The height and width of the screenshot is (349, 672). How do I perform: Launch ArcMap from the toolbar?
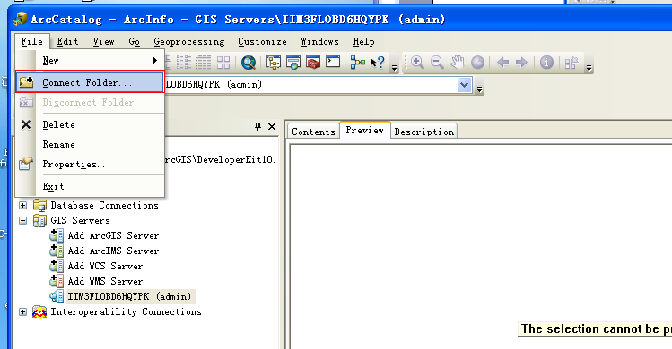coord(249,63)
